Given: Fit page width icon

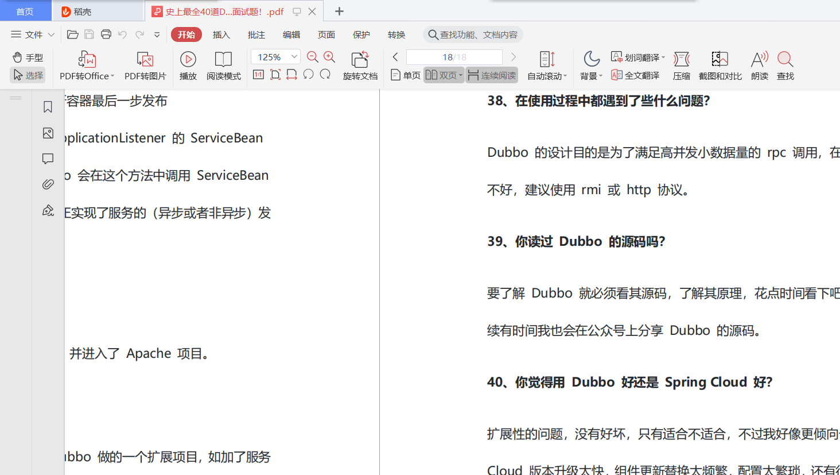Looking at the screenshot, I should [291, 75].
